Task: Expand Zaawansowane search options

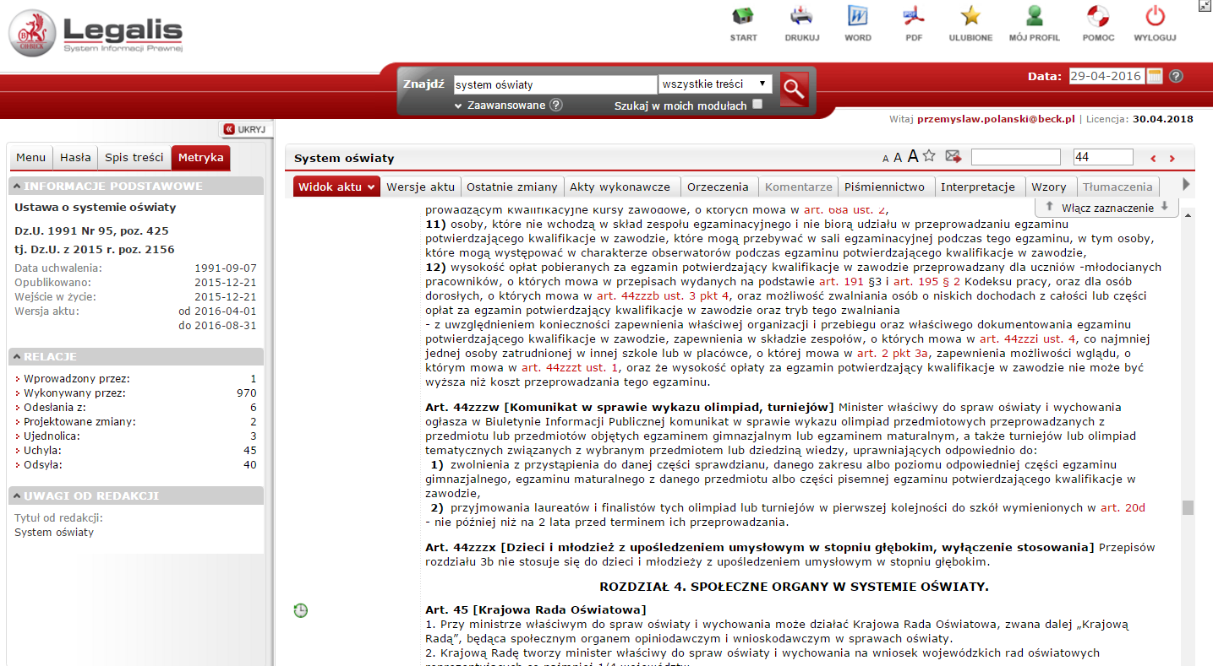Action: (500, 106)
